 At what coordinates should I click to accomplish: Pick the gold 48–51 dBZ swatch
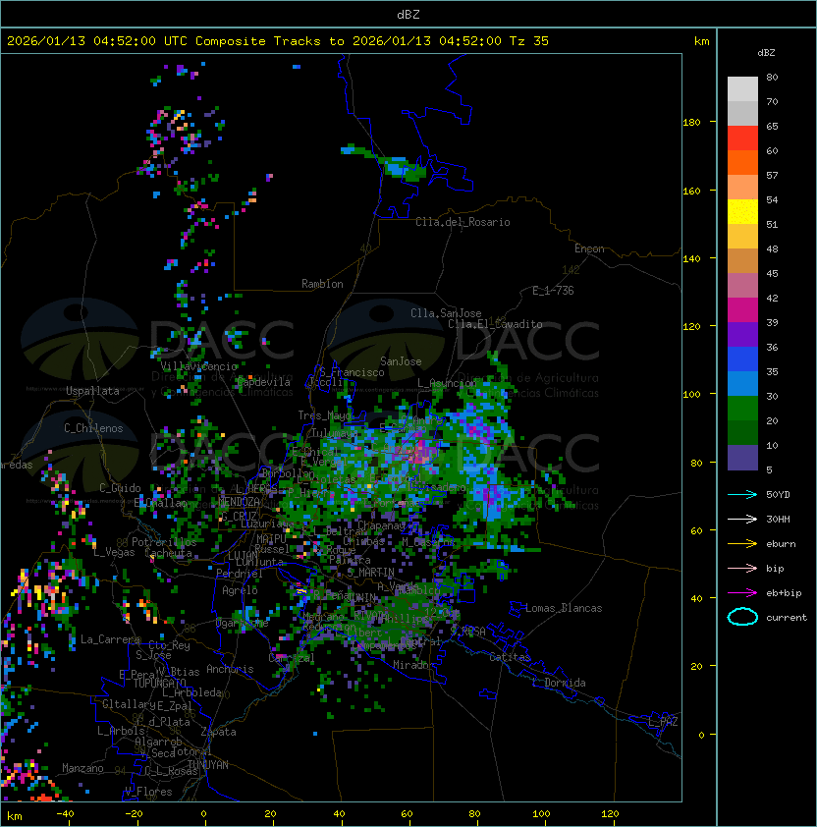[742, 237]
